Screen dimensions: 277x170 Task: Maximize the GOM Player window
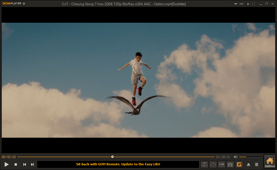coord(267,4)
